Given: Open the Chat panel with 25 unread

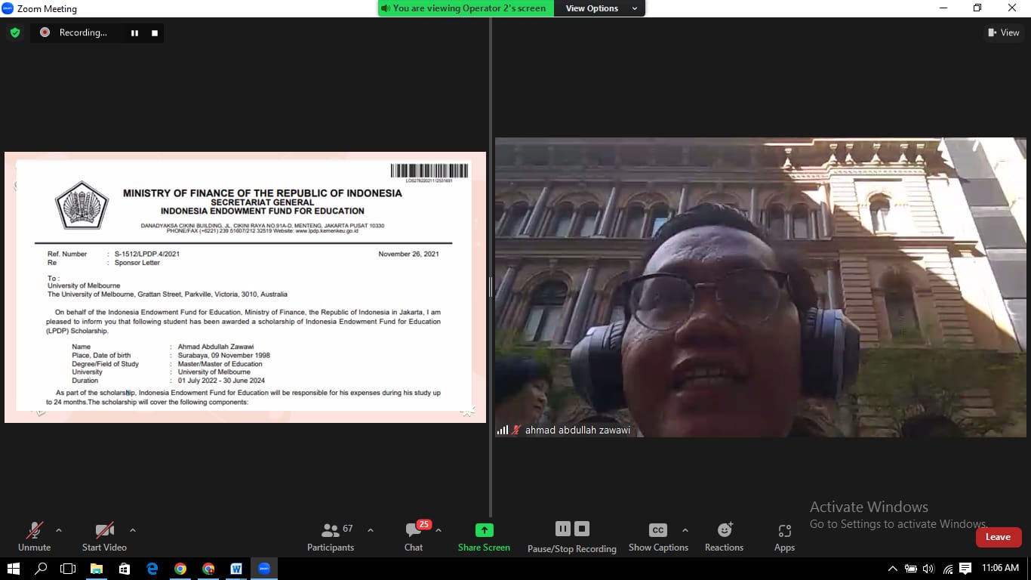Looking at the screenshot, I should tap(414, 536).
